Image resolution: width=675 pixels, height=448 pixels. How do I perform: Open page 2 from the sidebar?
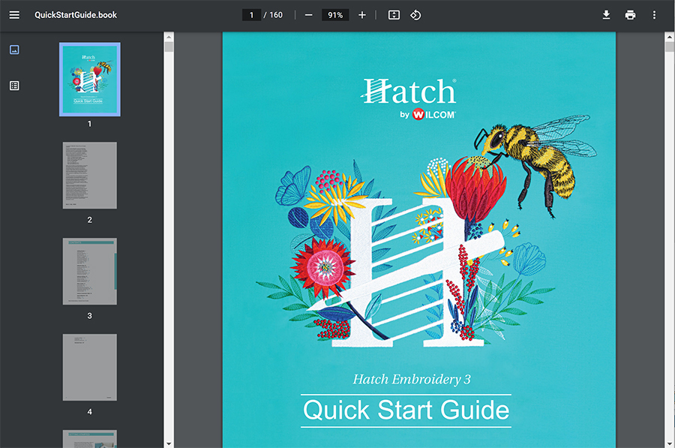pos(89,175)
